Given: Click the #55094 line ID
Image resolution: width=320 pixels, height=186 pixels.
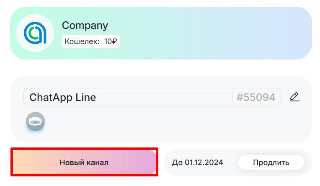Looking at the screenshot, I should coord(255,98).
